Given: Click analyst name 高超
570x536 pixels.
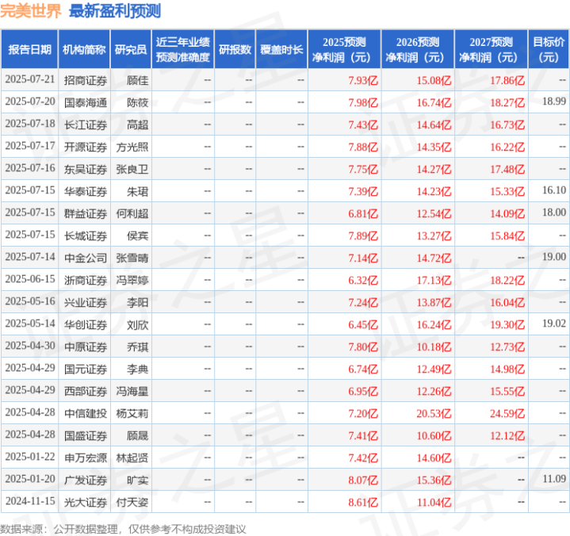Looking at the screenshot, I should 137,124.
